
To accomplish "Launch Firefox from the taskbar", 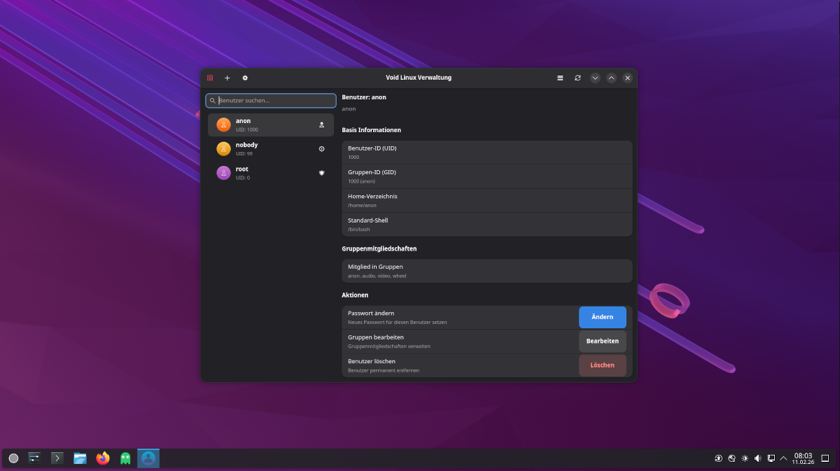I will (x=103, y=458).
